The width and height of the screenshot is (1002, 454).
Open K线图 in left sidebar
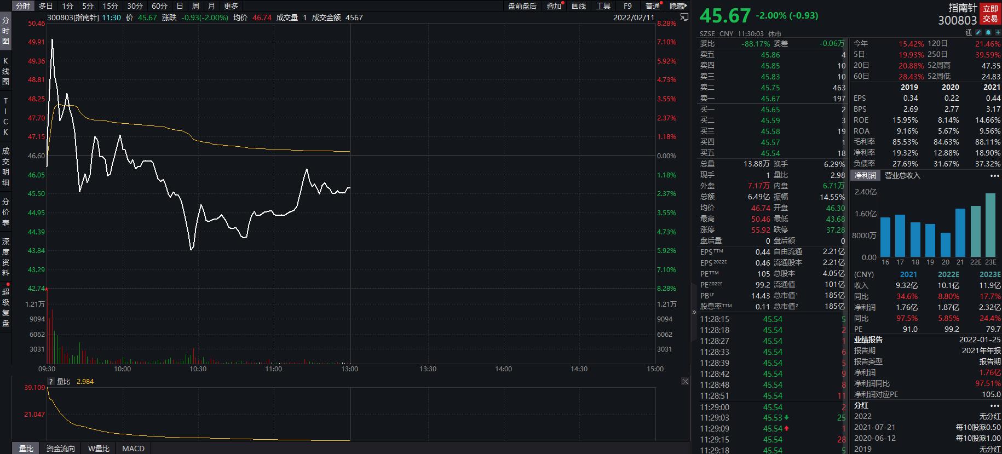5,71
